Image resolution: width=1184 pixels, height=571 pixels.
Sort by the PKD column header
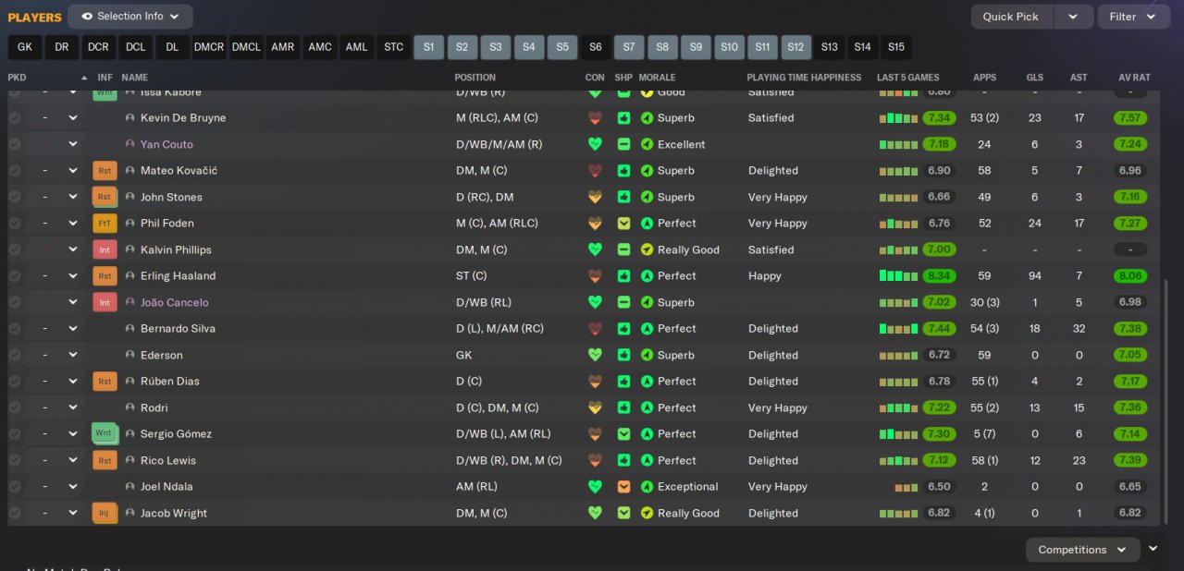pos(17,78)
